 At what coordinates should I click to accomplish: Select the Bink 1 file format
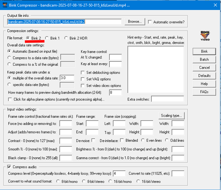point(47,38)
